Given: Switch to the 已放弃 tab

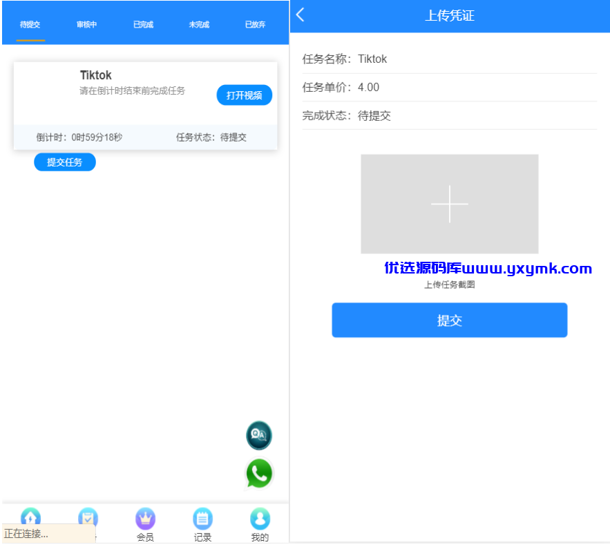Looking at the screenshot, I should 255,24.
